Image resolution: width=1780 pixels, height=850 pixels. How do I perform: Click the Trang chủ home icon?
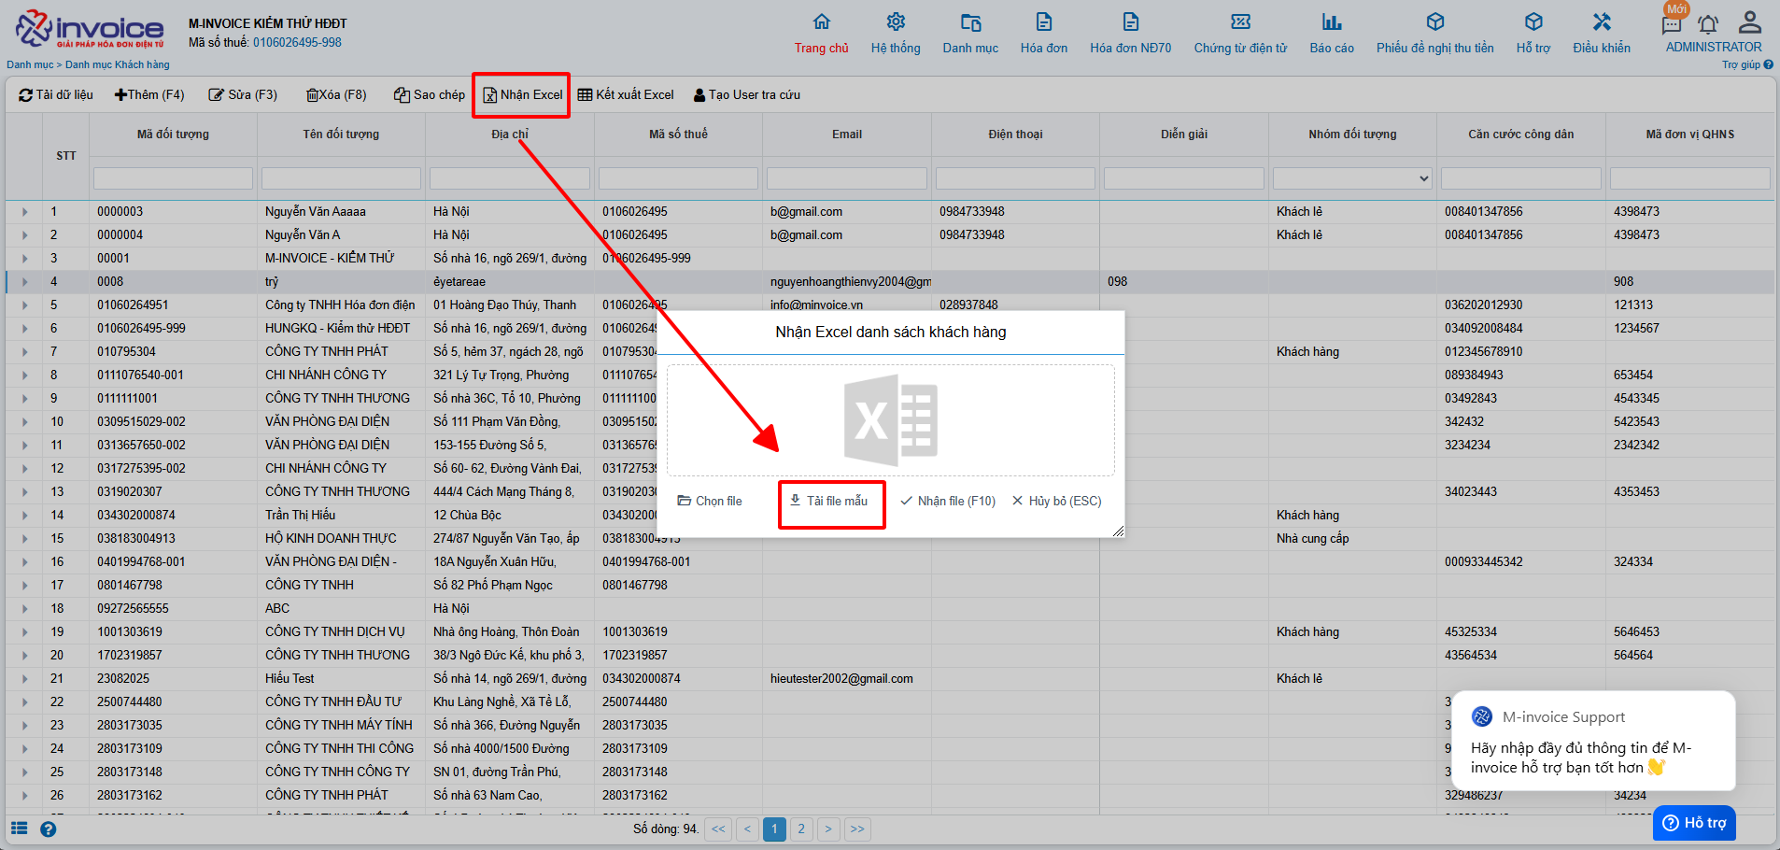click(x=821, y=22)
